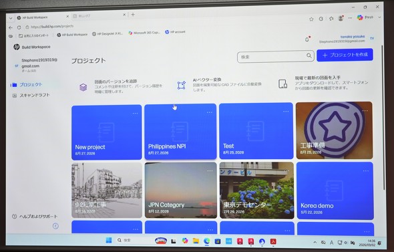Image resolution: width=394 pixels, height=252 pixels.
Task: Open the 工事準備 project with star image
Action: tap(334, 130)
